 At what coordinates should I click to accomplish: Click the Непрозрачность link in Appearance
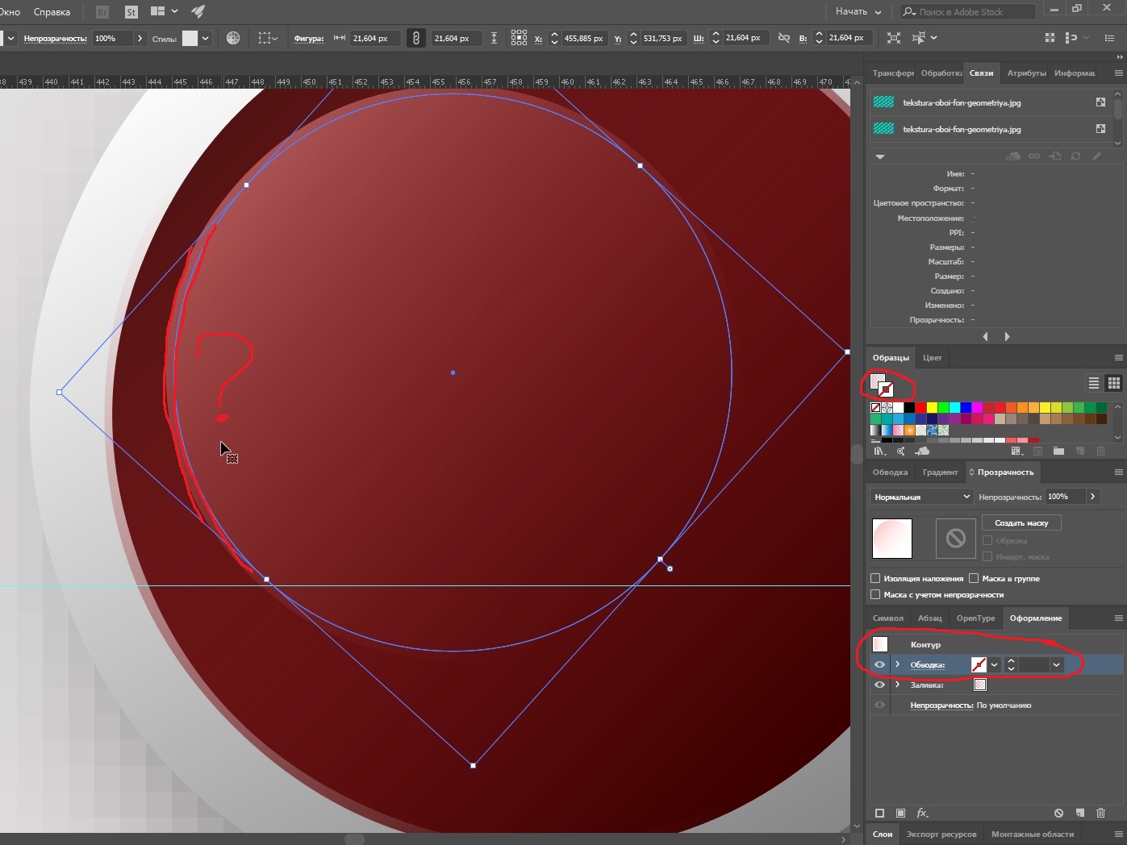(x=941, y=705)
